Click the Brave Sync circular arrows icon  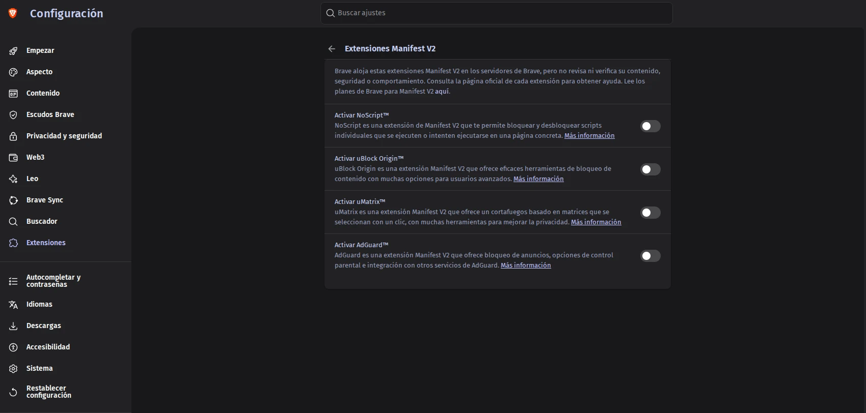click(13, 200)
